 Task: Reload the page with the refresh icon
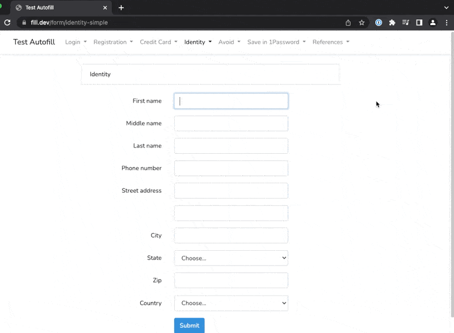[7, 23]
